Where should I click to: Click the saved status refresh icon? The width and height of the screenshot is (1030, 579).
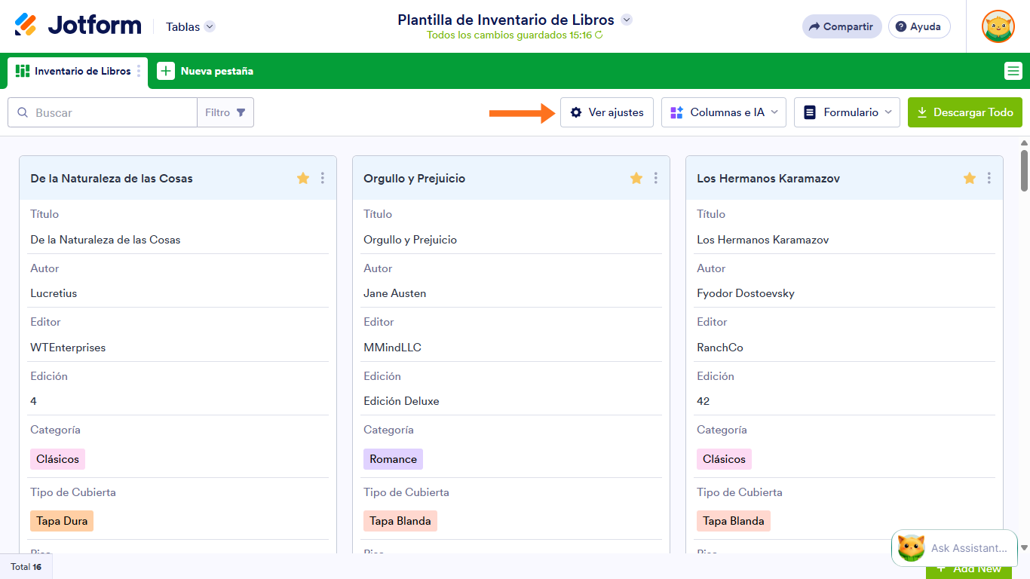599,35
